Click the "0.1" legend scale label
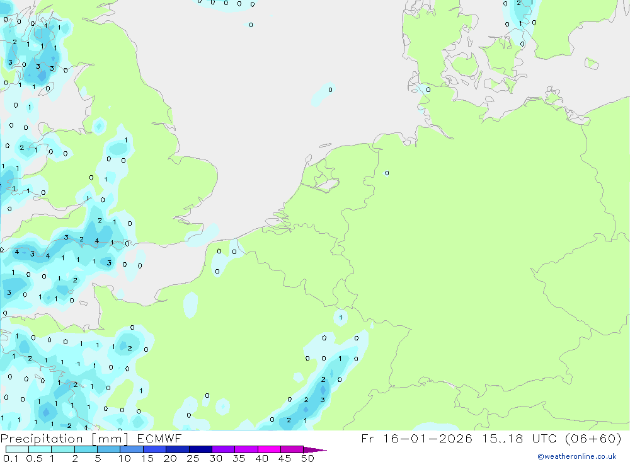 (x=11, y=458)
